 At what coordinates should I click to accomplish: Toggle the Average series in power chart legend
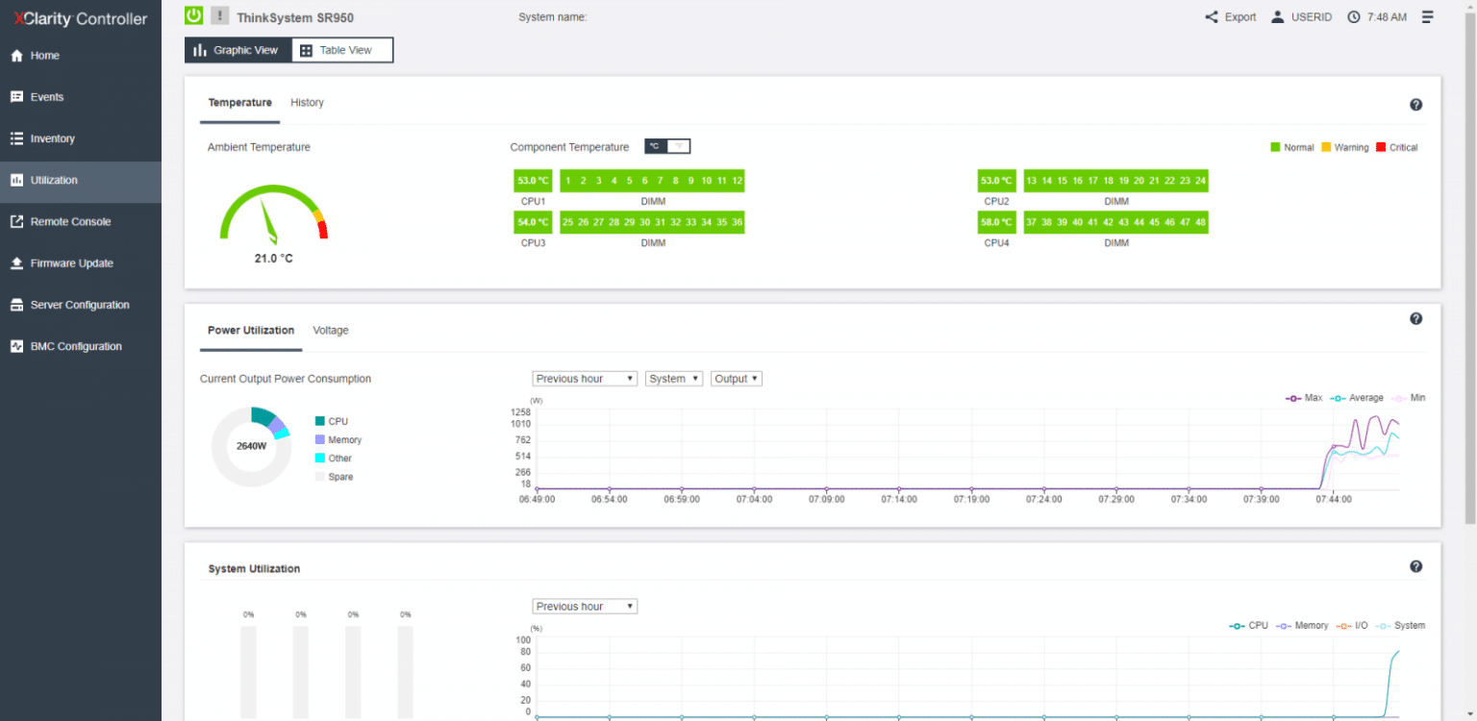(x=1357, y=398)
